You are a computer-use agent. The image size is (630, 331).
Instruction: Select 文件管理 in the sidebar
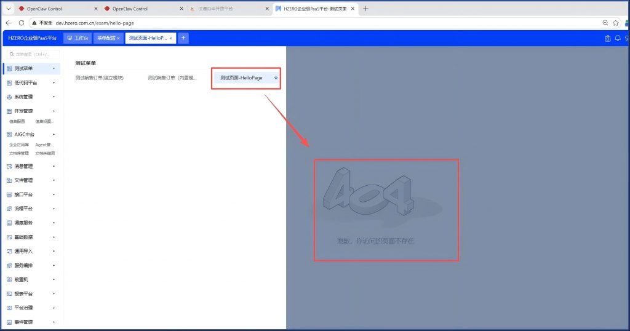click(23, 180)
